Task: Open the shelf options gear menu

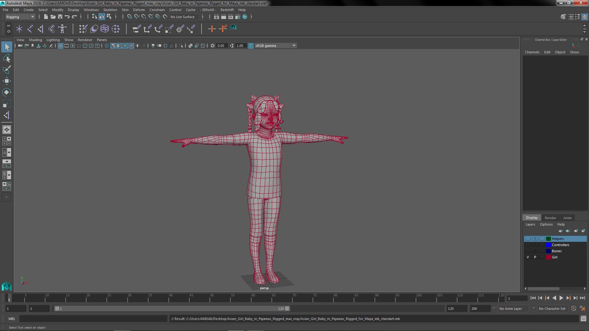Action: tap(8, 31)
